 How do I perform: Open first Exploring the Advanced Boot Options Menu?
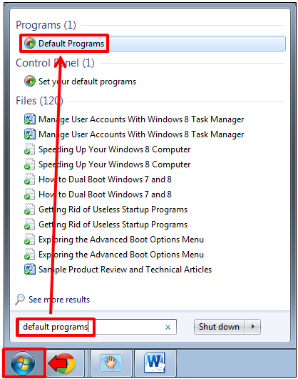[x=114, y=240]
